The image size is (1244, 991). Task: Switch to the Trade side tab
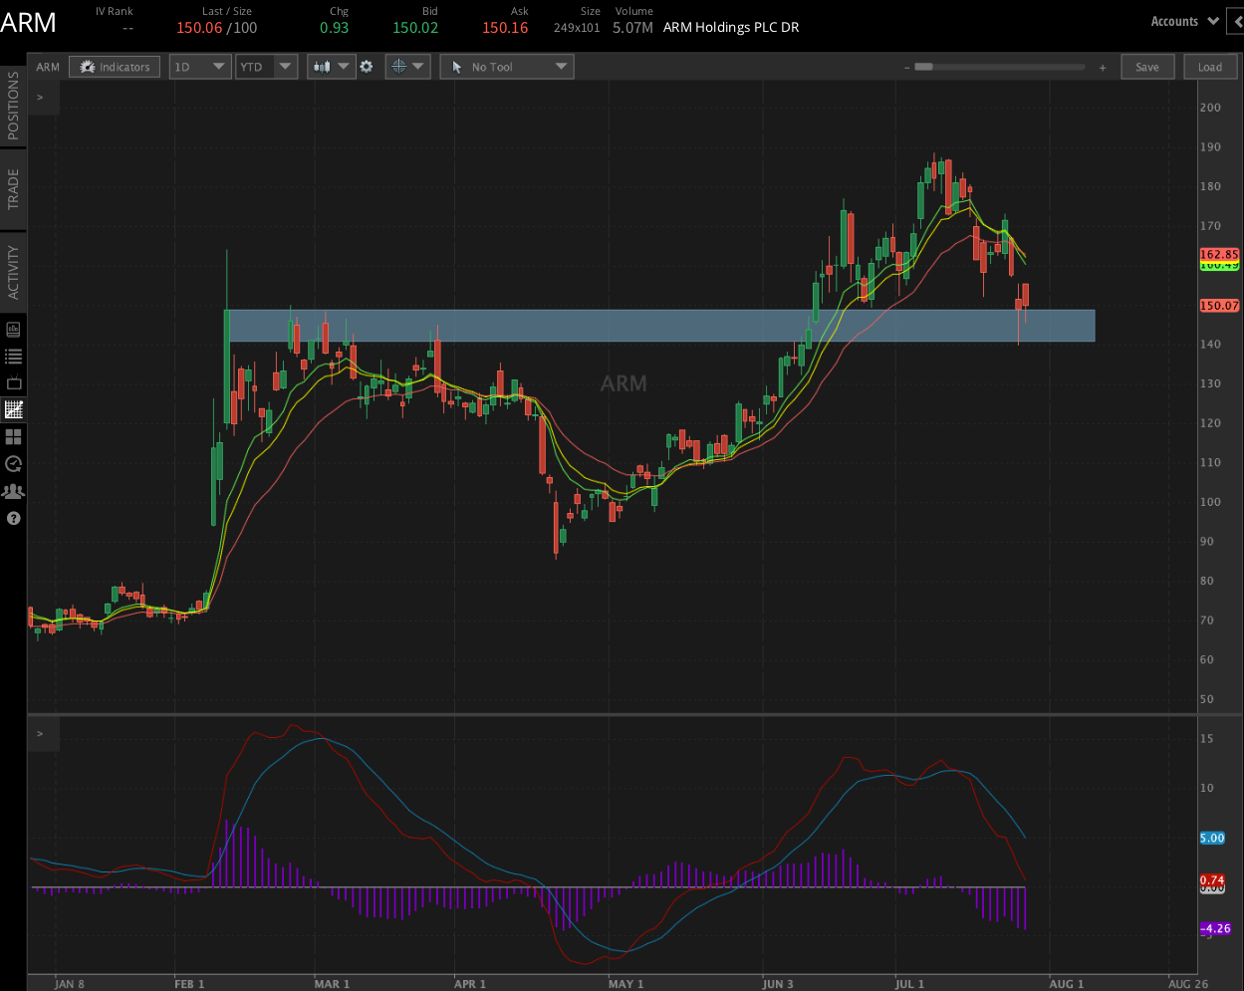pyautogui.click(x=14, y=188)
